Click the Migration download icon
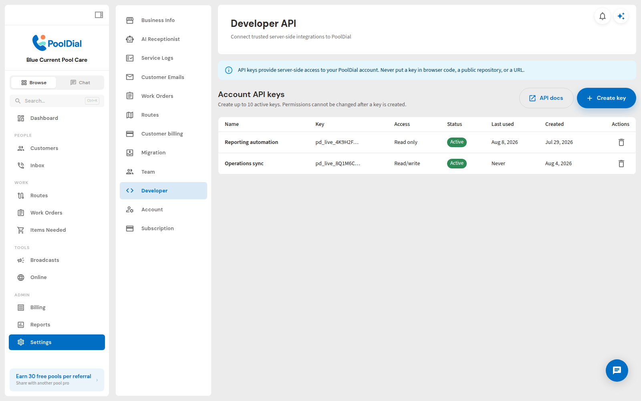The image size is (641, 401). [x=130, y=153]
